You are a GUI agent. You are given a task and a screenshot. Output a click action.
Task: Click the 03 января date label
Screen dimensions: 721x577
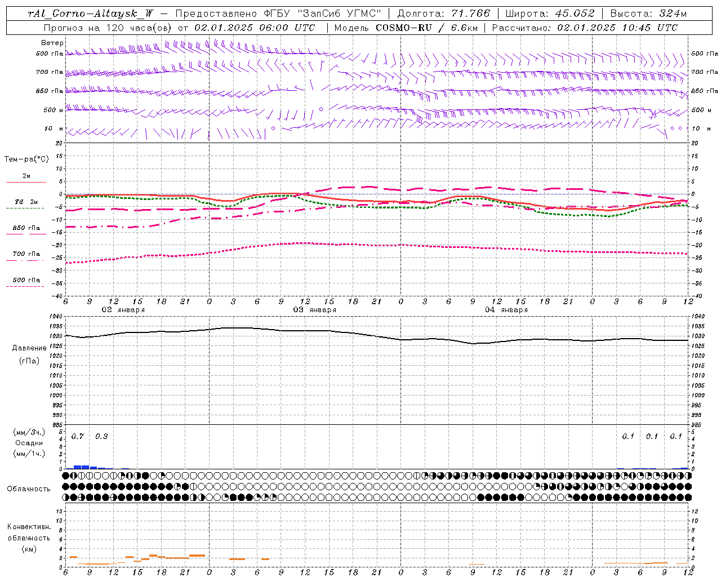coord(314,310)
